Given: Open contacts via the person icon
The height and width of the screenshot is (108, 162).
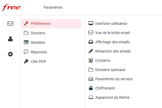Looking at the screenshot, I should click(x=10, y=39).
